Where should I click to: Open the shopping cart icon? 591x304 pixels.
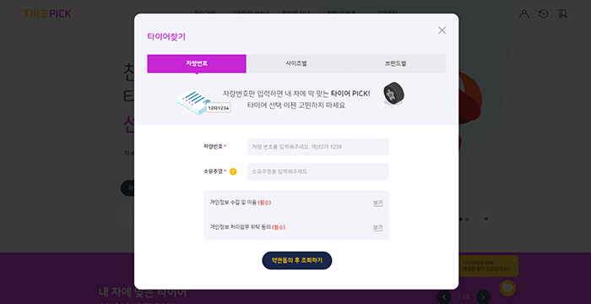[562, 14]
